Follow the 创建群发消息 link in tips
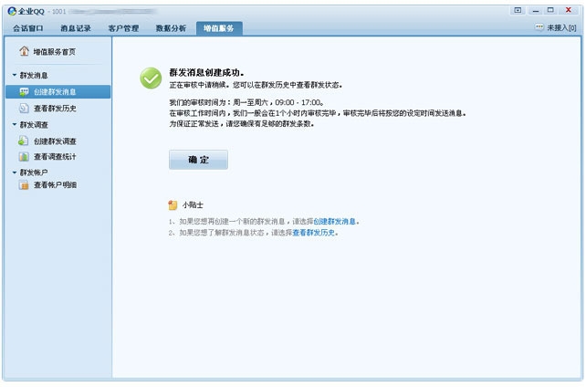Screen dimensions: 586x387 (x=334, y=222)
